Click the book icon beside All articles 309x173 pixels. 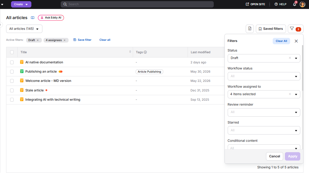(x=33, y=18)
